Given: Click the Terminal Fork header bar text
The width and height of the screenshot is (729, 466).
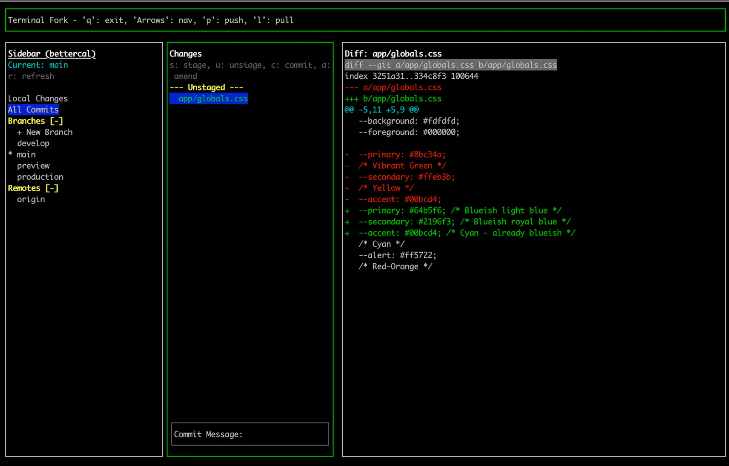Looking at the screenshot, I should (151, 20).
